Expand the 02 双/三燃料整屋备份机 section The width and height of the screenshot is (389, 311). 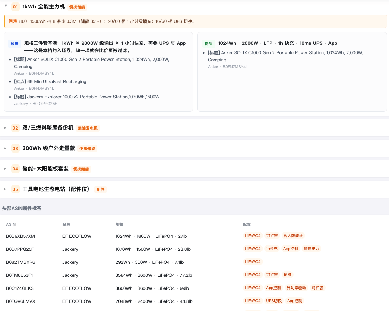tap(5, 128)
